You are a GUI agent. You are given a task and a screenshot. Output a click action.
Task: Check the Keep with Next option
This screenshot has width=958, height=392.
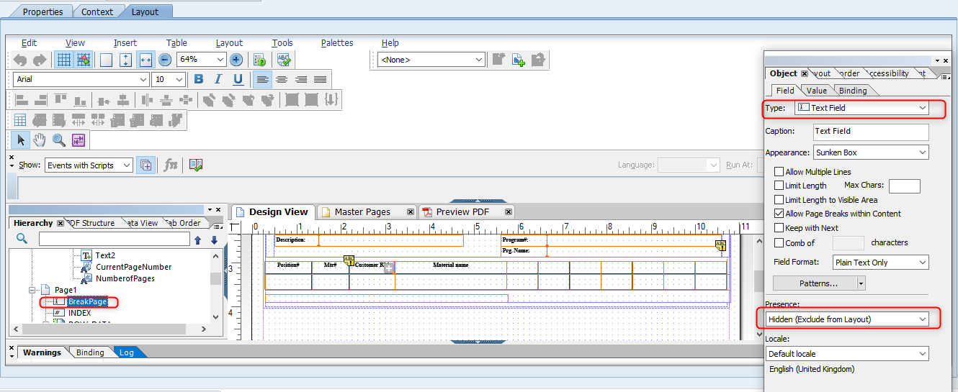tap(779, 228)
